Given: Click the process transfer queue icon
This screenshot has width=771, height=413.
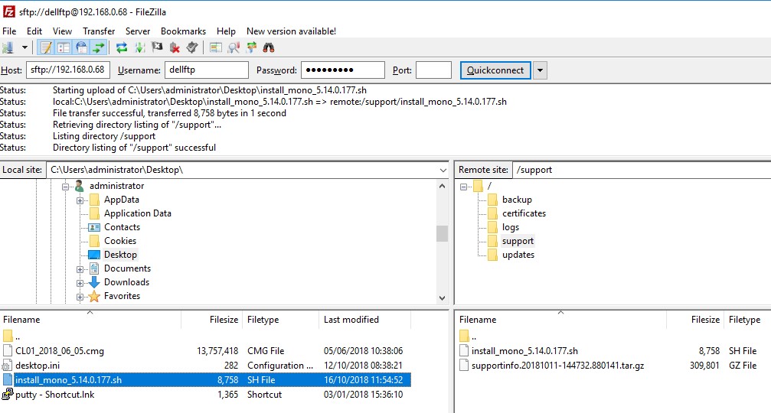Looking at the screenshot, I should click(x=140, y=47).
